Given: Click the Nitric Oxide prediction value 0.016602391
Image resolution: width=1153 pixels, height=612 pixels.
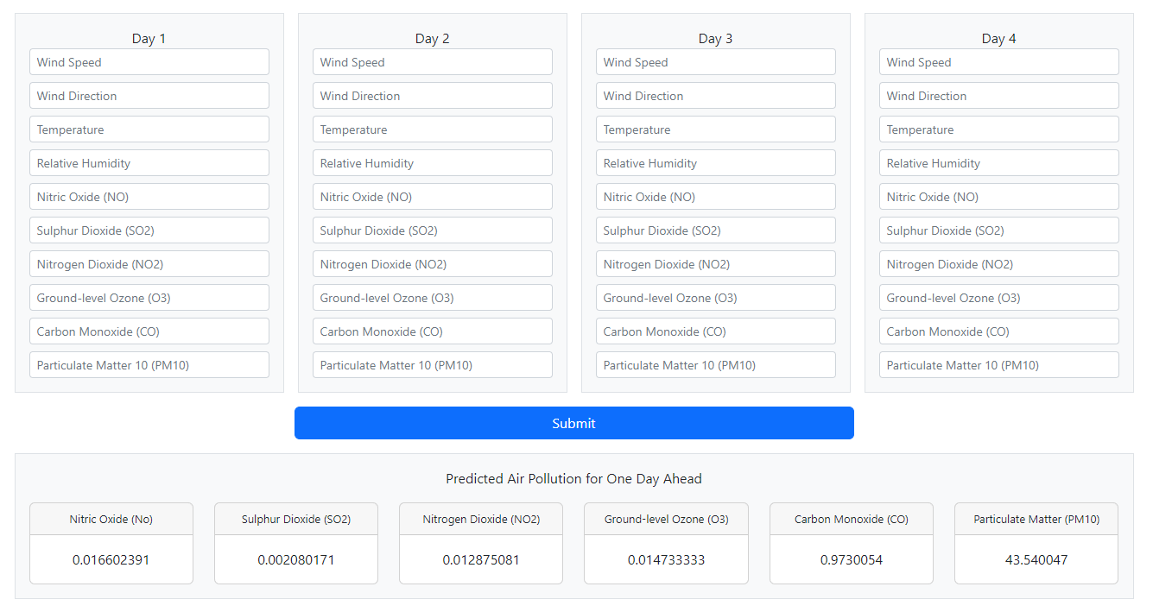Looking at the screenshot, I should tap(111, 559).
